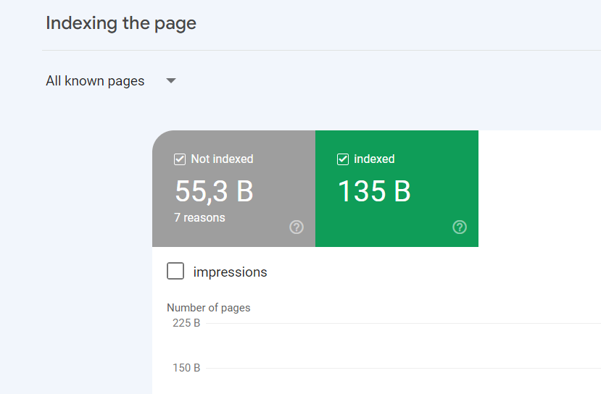Click the 'impressions' label text
The image size is (601, 394).
(x=230, y=272)
